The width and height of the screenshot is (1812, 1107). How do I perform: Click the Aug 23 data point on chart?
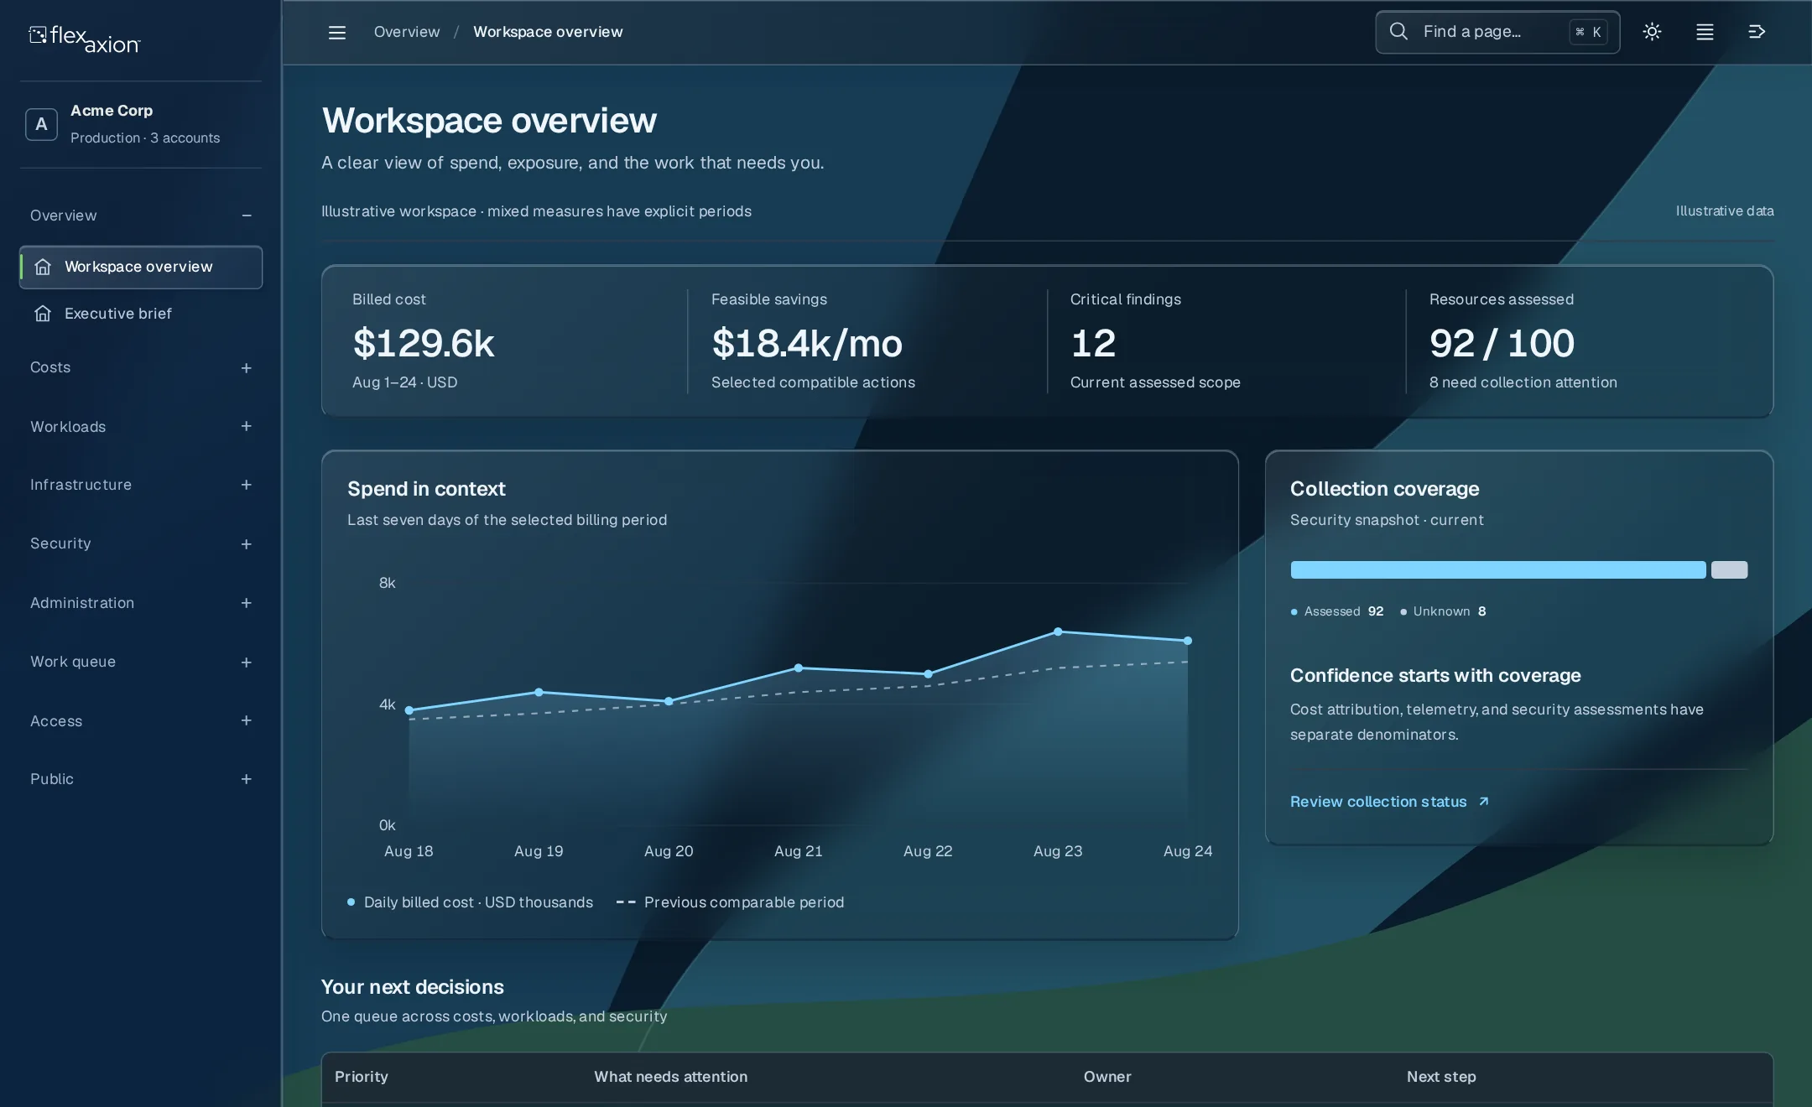click(1058, 631)
